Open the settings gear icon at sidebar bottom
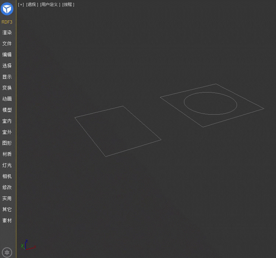This screenshot has height=258, width=276. (7, 252)
